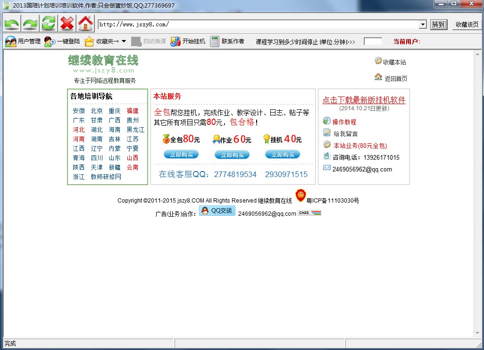This screenshot has width=484, height=350.
Task: Open 广东 training link
Action: click(79, 120)
